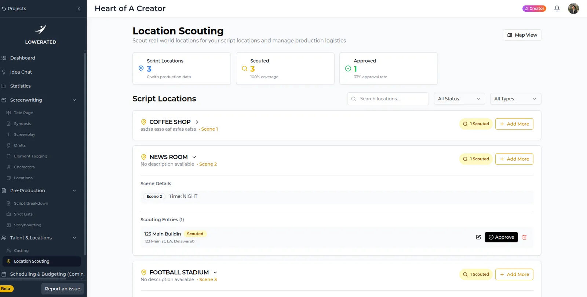Add more scouting for NEWS ROOM
The width and height of the screenshot is (587, 297).
coord(514,159)
